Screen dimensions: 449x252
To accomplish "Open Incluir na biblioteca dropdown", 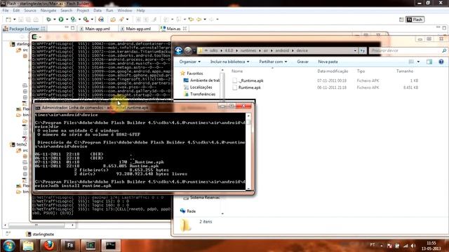I will [229, 62].
